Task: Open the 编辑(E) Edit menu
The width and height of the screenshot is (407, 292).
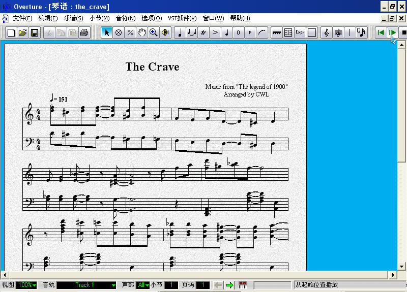Action: (48, 18)
